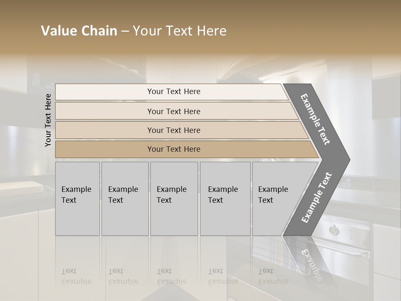Select the second 'Example Text' gray box
Image resolution: width=401 pixels, height=301 pixels.
(x=124, y=199)
